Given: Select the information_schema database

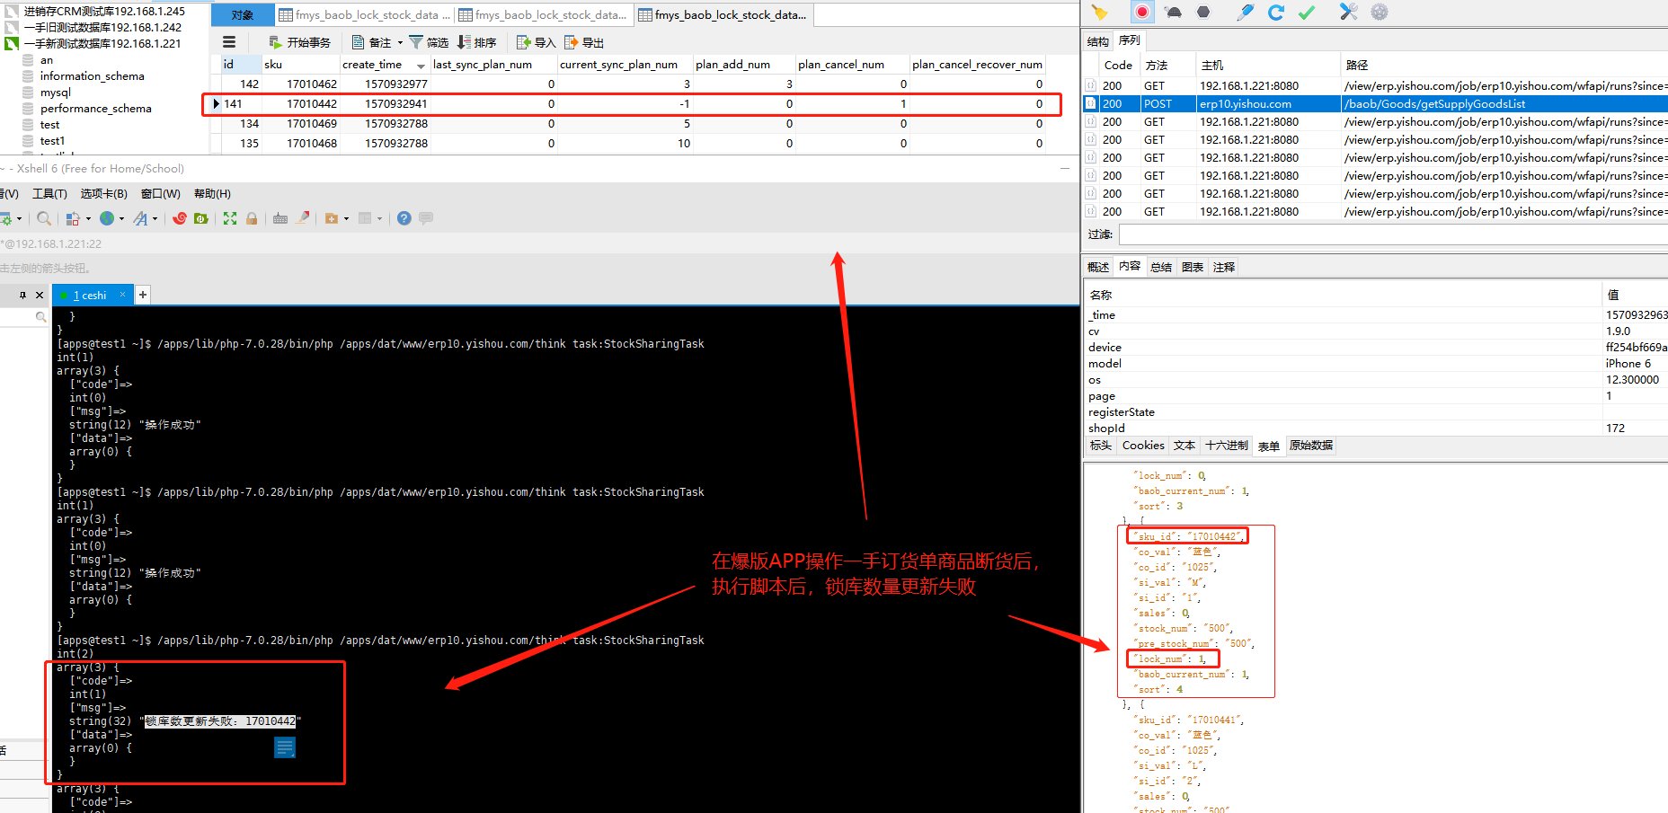Looking at the screenshot, I should click(x=93, y=76).
